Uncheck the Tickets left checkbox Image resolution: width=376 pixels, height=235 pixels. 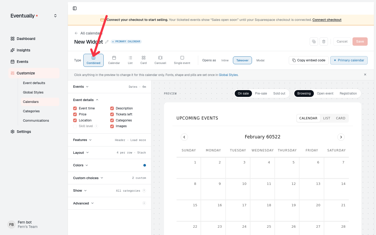click(112, 114)
